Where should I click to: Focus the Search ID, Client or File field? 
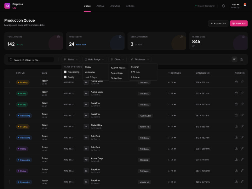pyautogui.click(x=31, y=60)
